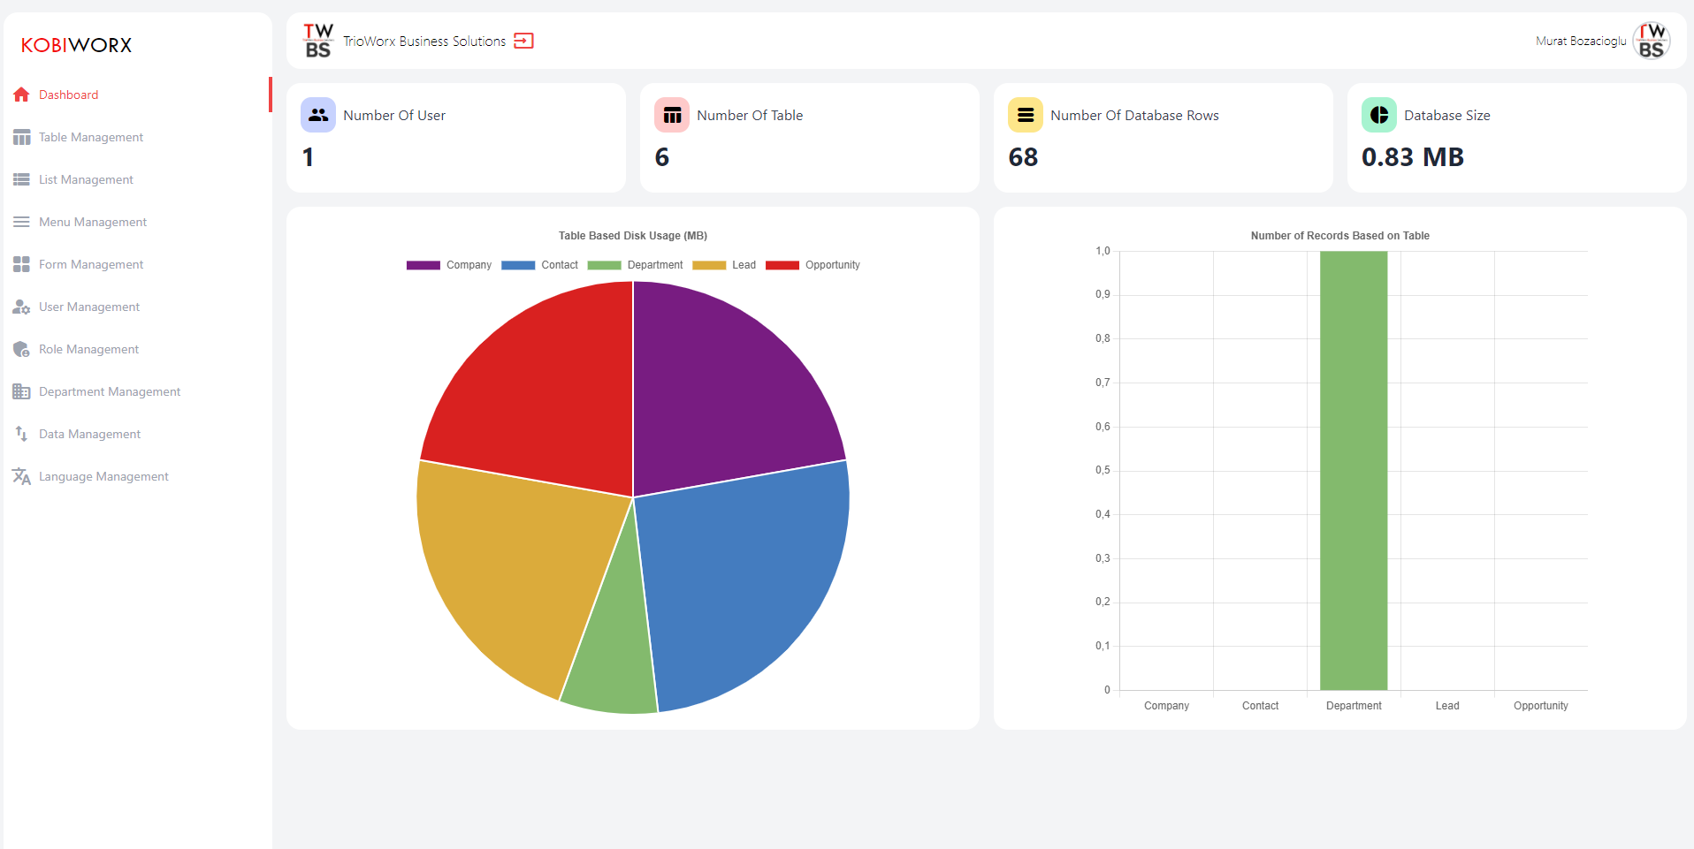The height and width of the screenshot is (849, 1694).
Task: Click the green Department bar in chart
Action: [1354, 470]
